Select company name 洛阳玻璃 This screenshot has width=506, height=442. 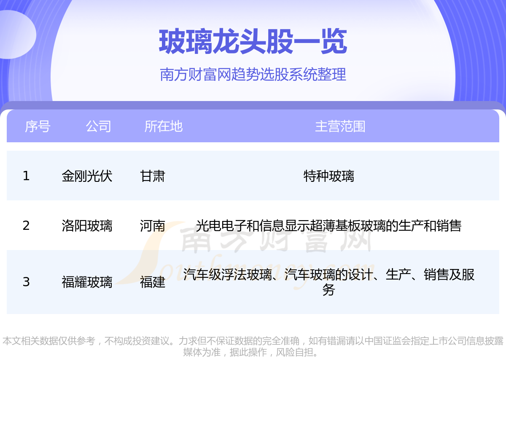click(x=87, y=226)
